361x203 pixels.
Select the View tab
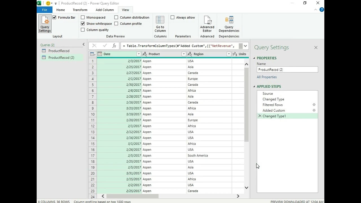126,10
